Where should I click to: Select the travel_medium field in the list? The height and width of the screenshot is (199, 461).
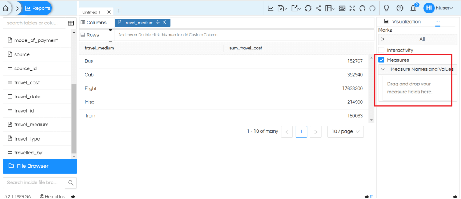click(x=31, y=125)
